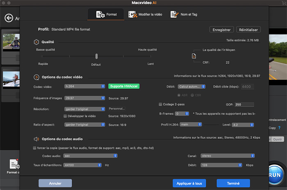Viewport: 287px width, 190px height.
Task: Click the preview image in background window
Action: tap(278, 57)
